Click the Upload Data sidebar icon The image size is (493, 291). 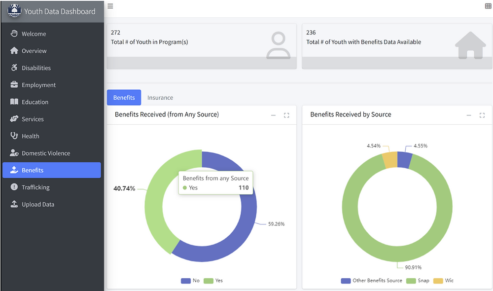click(x=15, y=204)
